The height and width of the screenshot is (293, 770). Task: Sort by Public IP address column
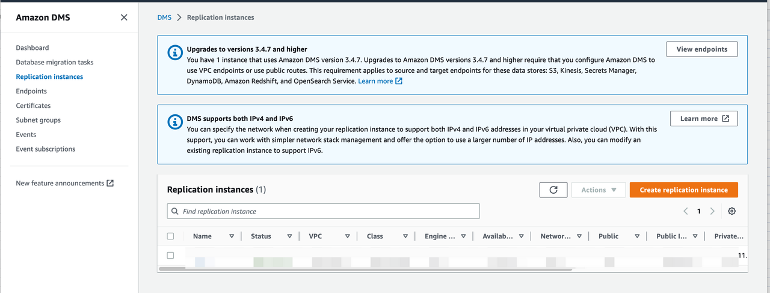point(695,236)
